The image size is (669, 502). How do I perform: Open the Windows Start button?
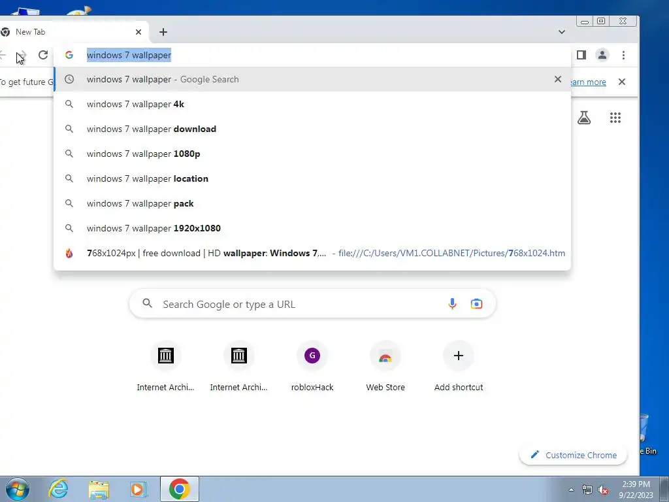coord(18,489)
